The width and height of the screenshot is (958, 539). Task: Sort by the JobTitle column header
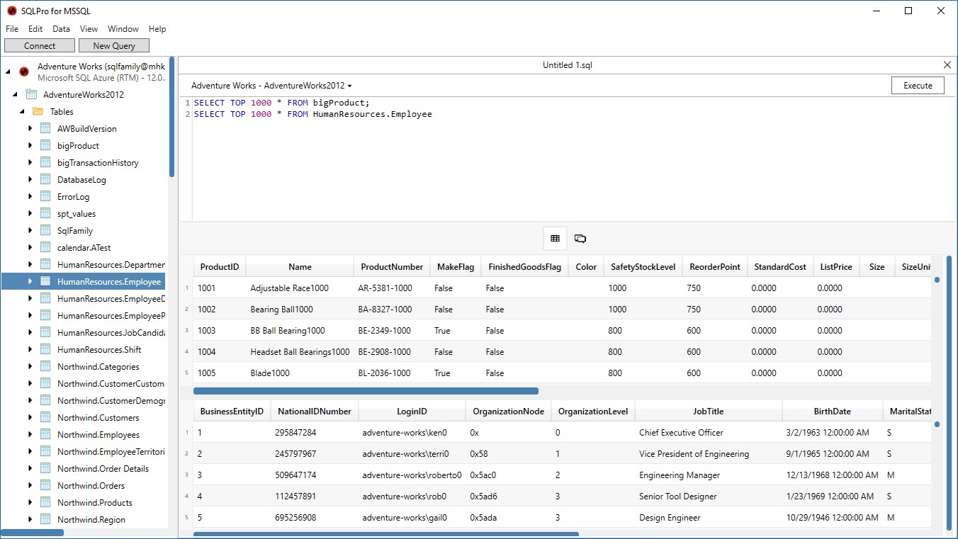[x=709, y=411]
